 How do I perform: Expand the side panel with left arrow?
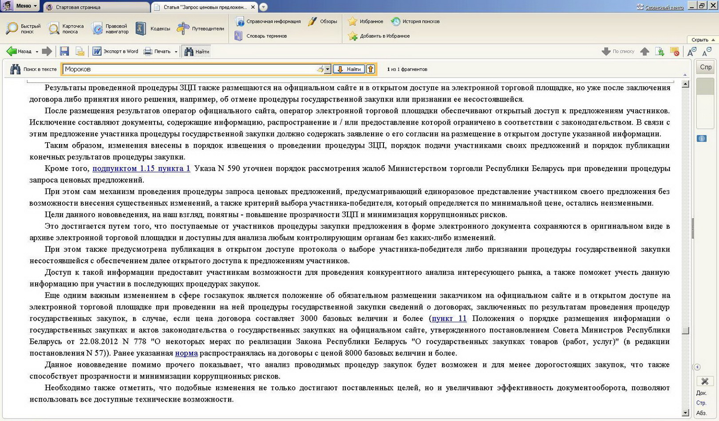(x=697, y=367)
